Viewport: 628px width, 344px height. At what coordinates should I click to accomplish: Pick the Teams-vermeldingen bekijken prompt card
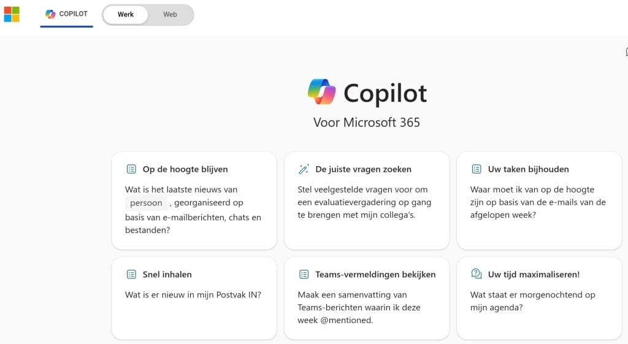coord(367,299)
